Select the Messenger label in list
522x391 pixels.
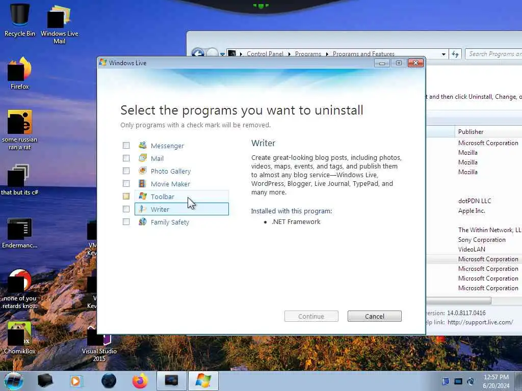pyautogui.click(x=167, y=146)
